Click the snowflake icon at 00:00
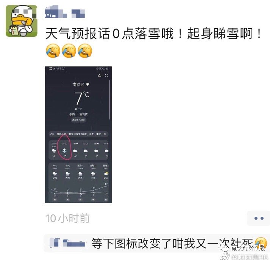The width and height of the screenshot is (270, 260). pos(64,151)
